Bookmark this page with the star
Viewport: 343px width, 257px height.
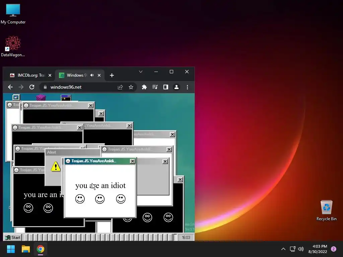point(131,87)
